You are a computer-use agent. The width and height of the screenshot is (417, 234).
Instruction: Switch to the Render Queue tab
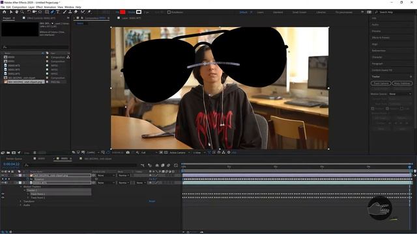(14, 159)
